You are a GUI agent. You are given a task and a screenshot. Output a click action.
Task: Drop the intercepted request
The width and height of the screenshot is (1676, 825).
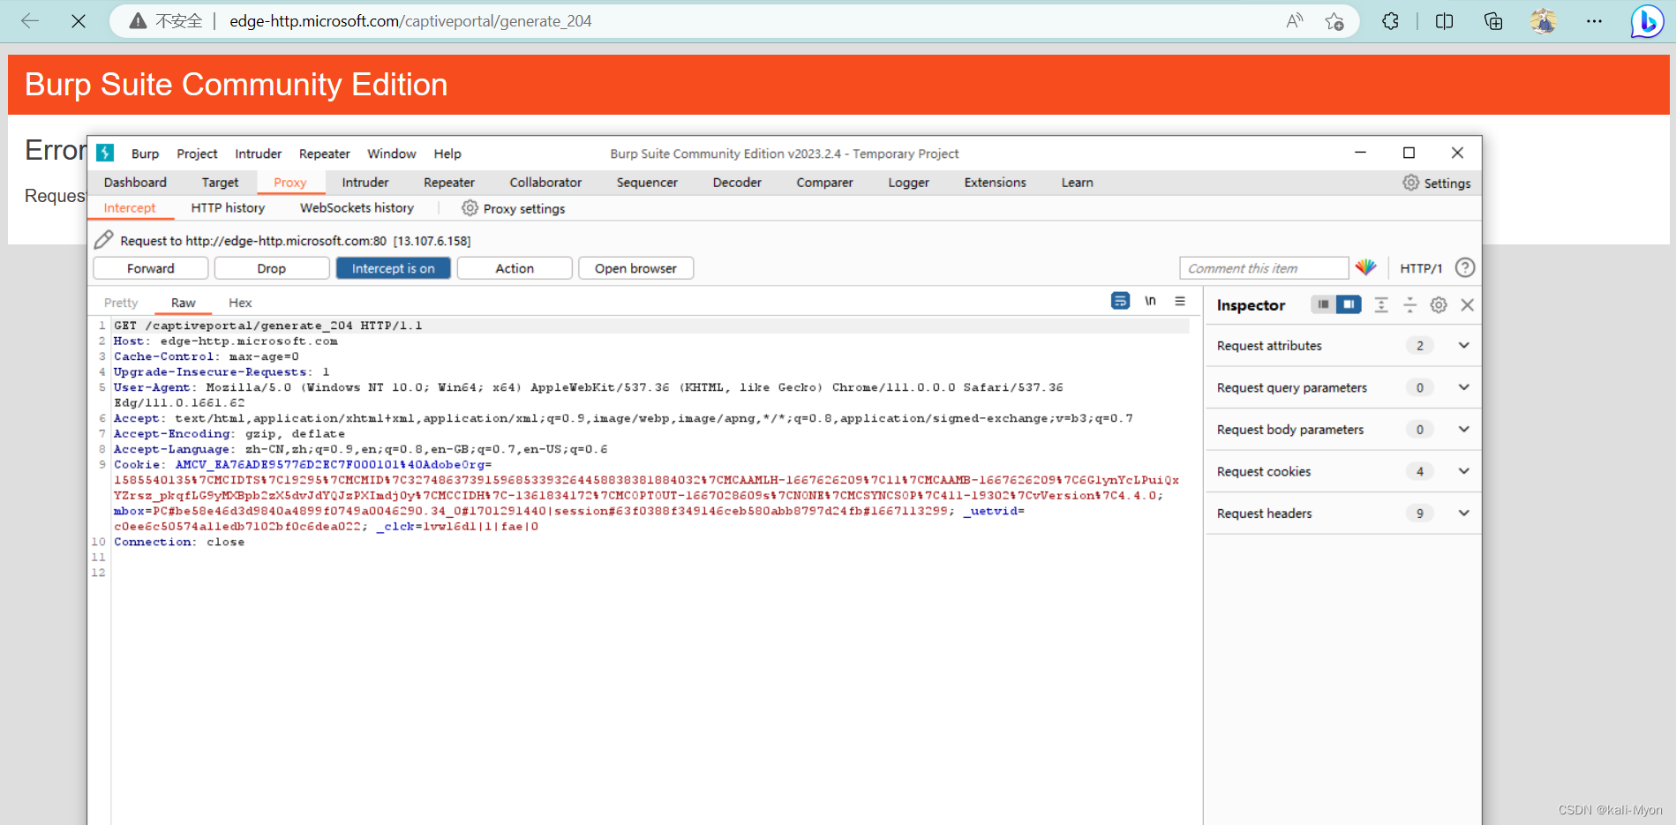click(272, 268)
